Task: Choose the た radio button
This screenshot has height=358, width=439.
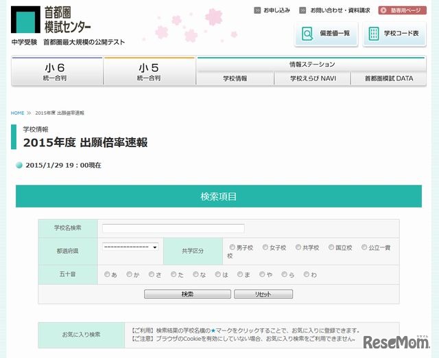Action: tap(174, 274)
